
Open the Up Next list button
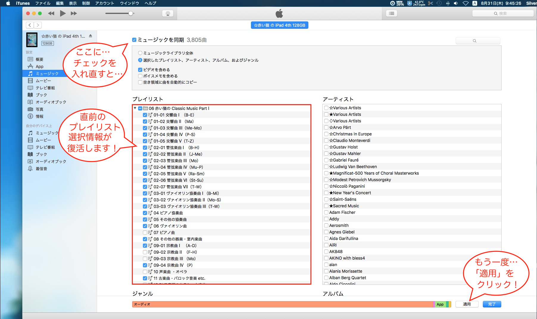pyautogui.click(x=391, y=13)
